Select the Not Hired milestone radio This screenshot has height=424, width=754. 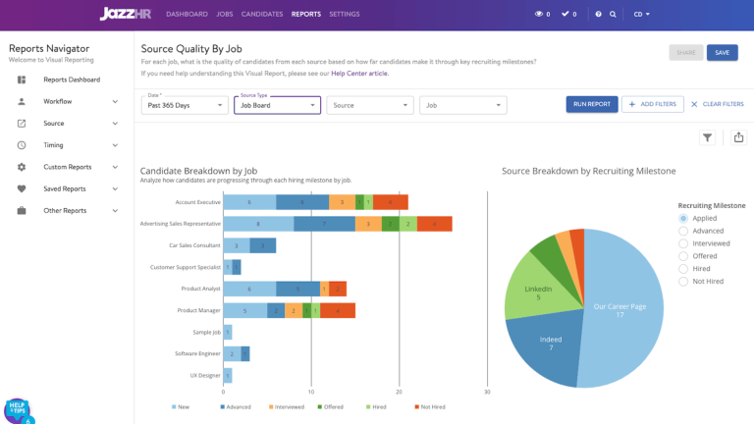click(683, 281)
